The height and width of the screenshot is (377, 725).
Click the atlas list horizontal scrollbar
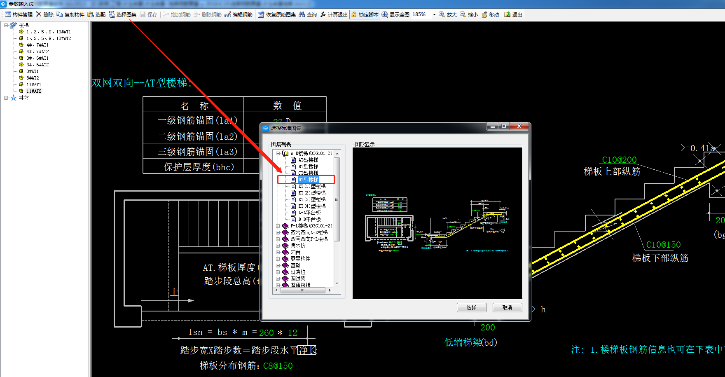pyautogui.click(x=303, y=290)
